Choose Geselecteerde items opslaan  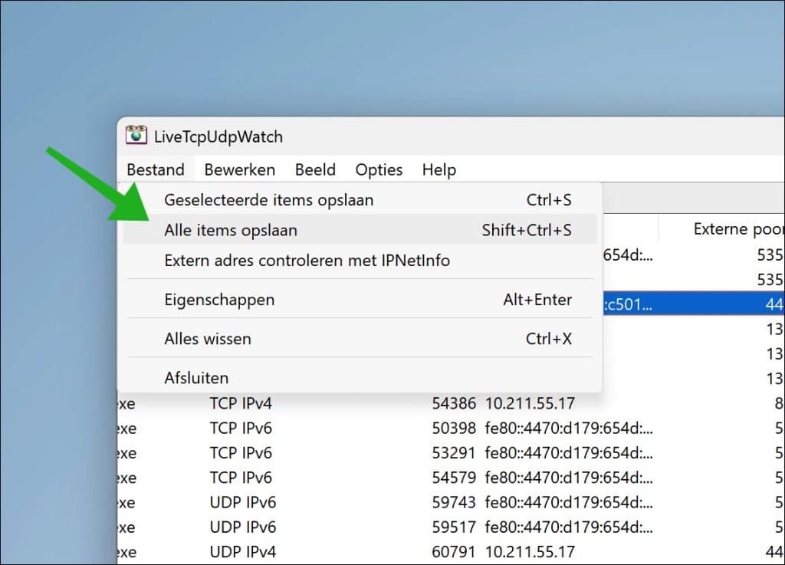[360, 200]
